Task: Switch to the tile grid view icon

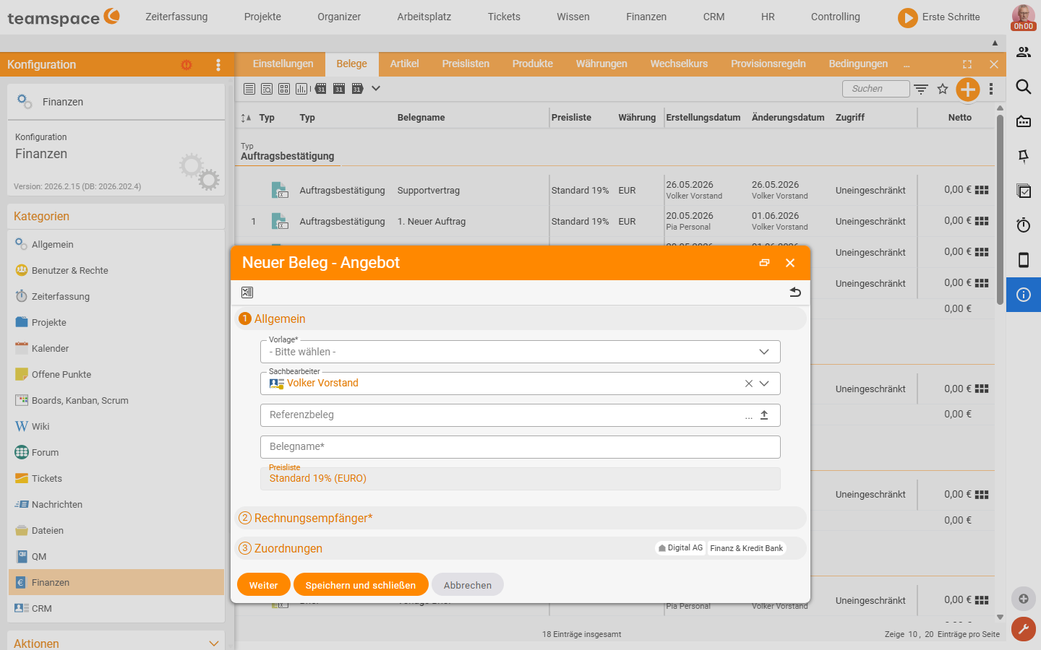Action: point(284,89)
